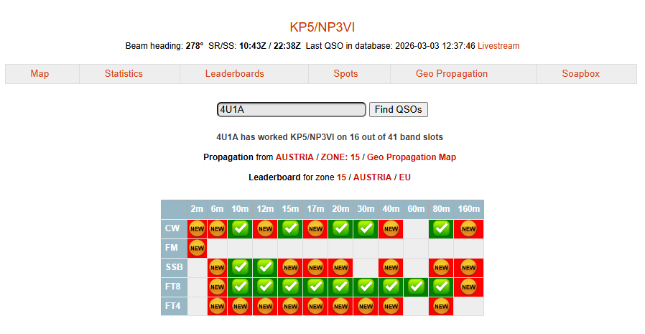The height and width of the screenshot is (334, 645).
Task: Select the FT8 10m checkmark
Action: click(240, 287)
